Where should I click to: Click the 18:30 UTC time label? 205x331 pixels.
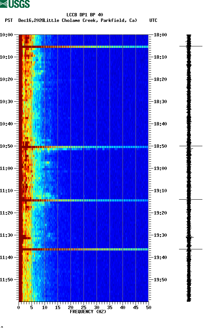coord(160,102)
